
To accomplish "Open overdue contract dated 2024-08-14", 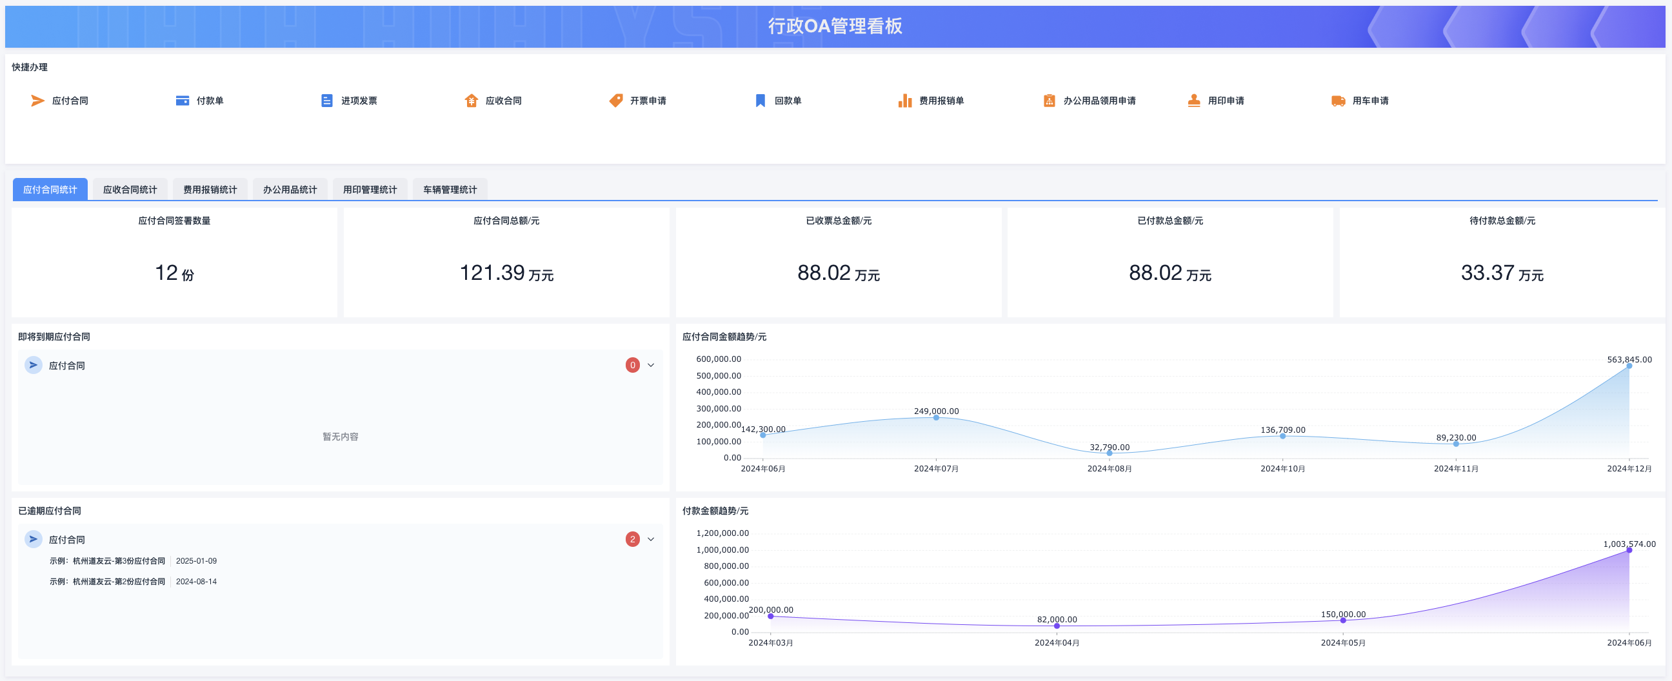I will coord(108,582).
